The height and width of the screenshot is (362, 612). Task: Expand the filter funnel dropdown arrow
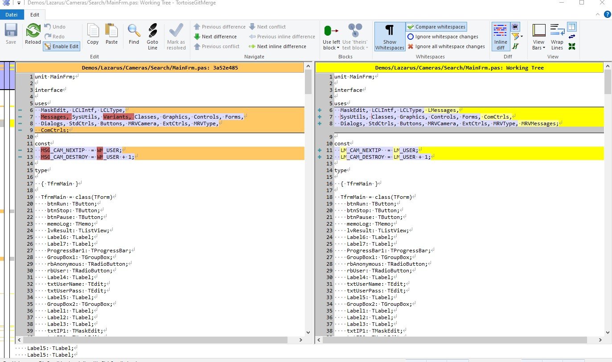tap(521, 37)
